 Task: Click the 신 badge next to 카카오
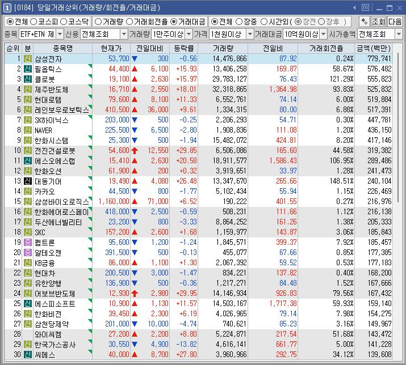tap(28, 192)
